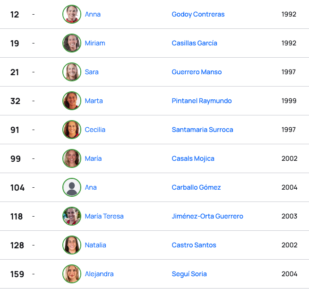Screen dimensions: 309x289
Task: Click the first name link Miriam
Action: [x=95, y=43]
